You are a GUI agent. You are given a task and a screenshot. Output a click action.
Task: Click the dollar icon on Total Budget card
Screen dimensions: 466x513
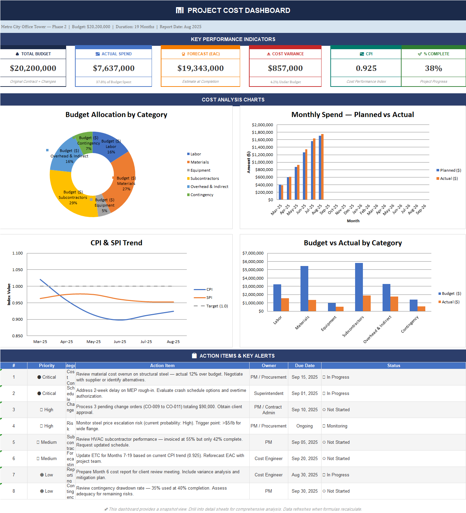coord(17,54)
